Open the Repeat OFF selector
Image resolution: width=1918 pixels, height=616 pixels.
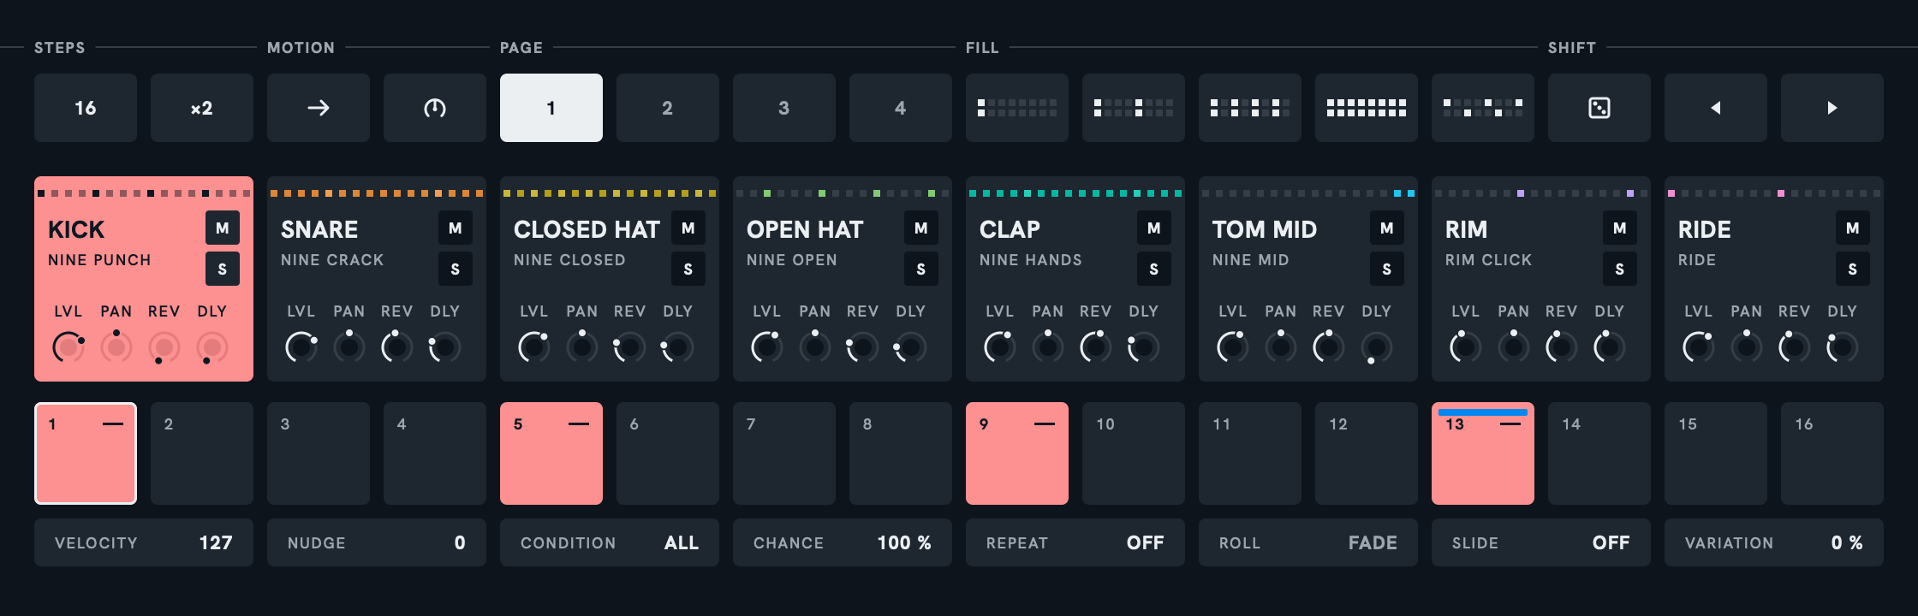[x=1075, y=542]
